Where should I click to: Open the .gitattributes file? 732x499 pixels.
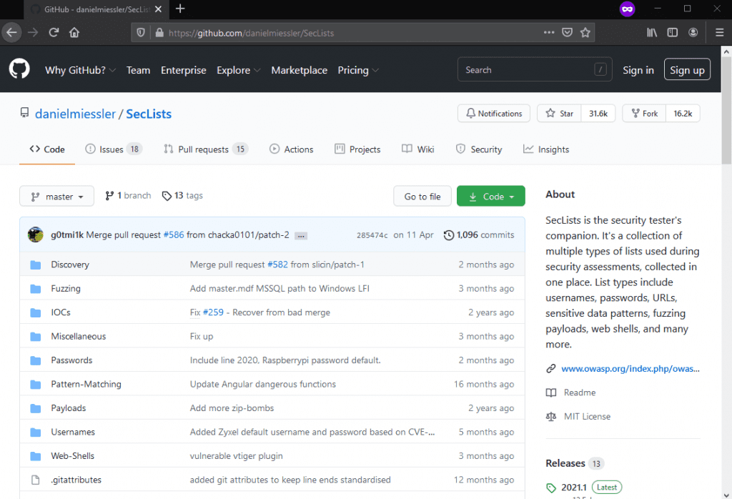click(x=76, y=480)
